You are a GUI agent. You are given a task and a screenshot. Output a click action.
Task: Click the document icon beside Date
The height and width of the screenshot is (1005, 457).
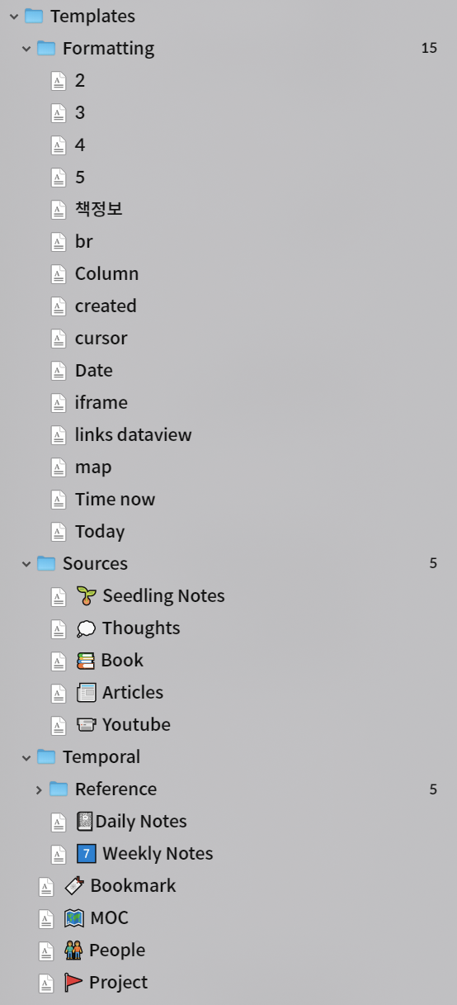[59, 371]
